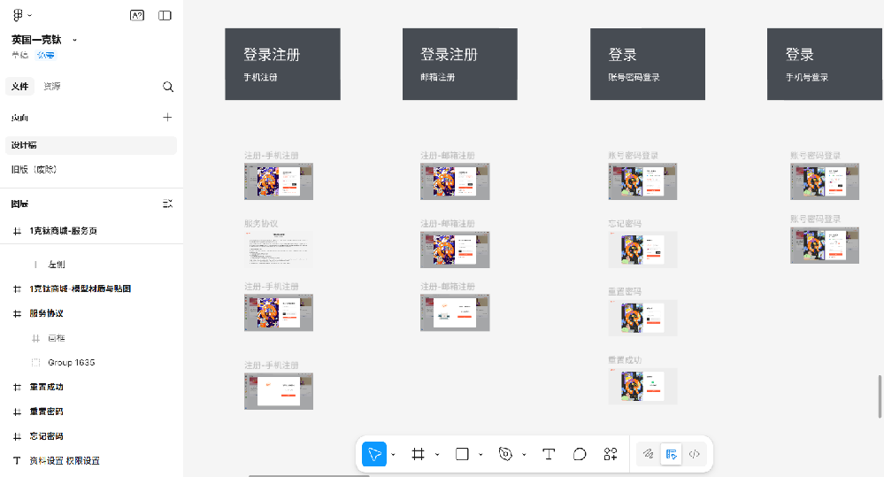884x477 pixels.
Task: Open the Actions components tool
Action: tap(611, 454)
